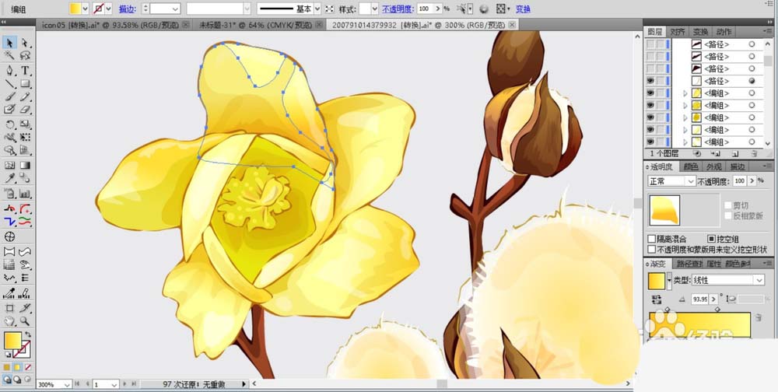778x392 pixels.
Task: Click the gradient angle field 93.95
Action: 699,299
